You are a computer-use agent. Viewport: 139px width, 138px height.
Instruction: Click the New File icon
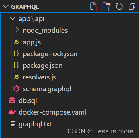[x=94, y=6]
